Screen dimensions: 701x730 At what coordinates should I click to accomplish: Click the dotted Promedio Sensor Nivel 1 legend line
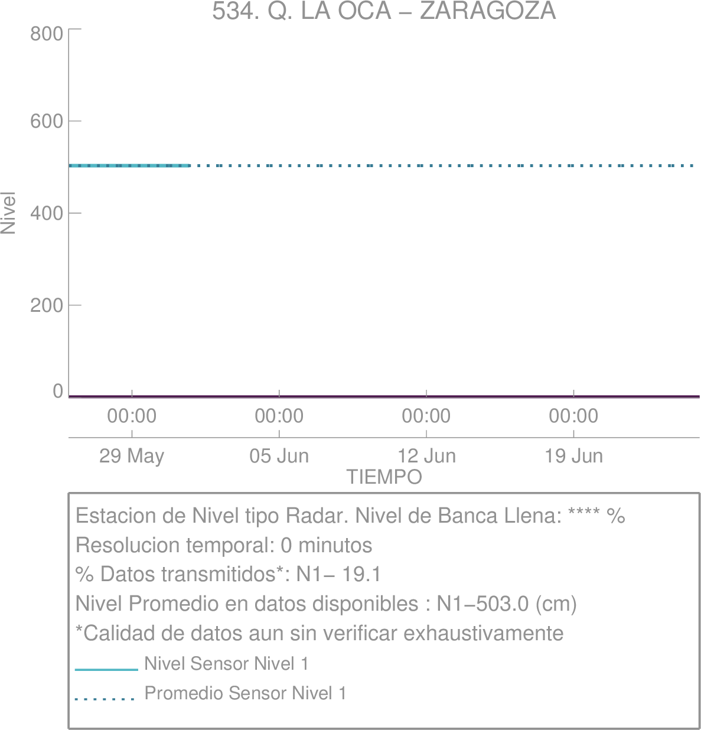105,699
